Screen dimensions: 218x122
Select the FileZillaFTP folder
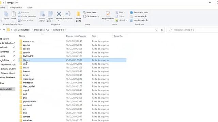pyautogui.click(x=73, y=56)
